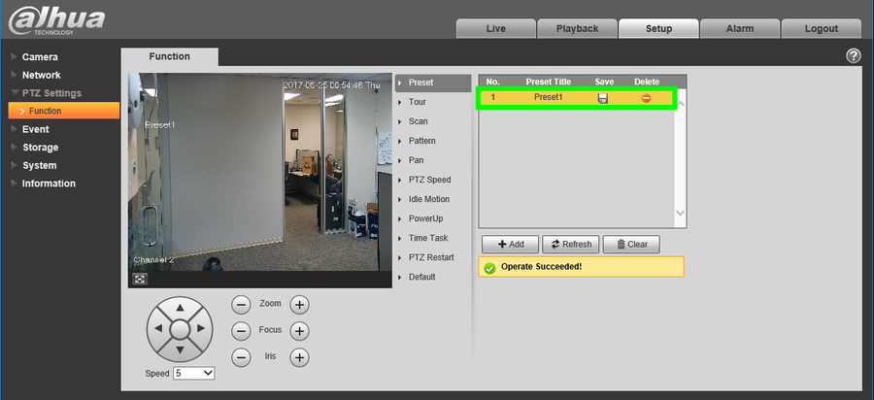874x400 pixels.
Task: Expand the Camera menu
Action: coord(40,57)
